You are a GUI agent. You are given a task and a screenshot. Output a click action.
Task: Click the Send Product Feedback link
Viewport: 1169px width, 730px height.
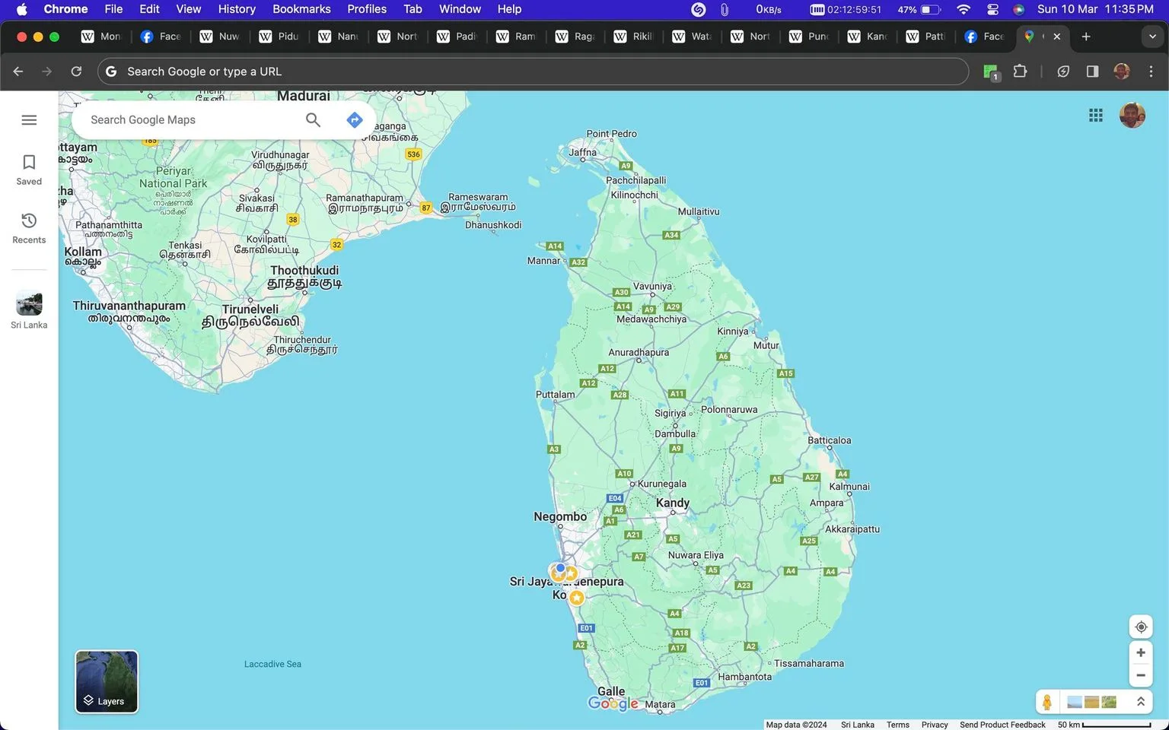[x=1002, y=725]
